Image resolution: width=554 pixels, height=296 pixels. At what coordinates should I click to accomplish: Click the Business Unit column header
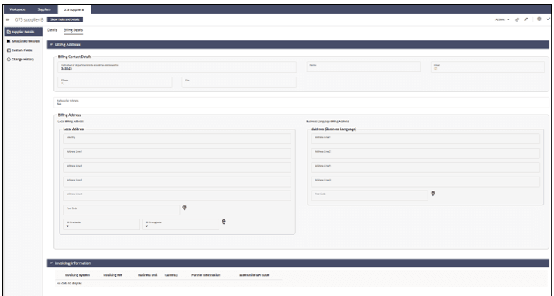coord(148,275)
